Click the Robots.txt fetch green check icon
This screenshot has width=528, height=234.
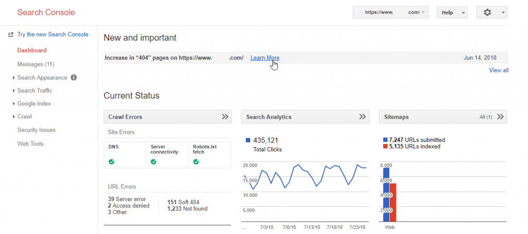(196, 162)
